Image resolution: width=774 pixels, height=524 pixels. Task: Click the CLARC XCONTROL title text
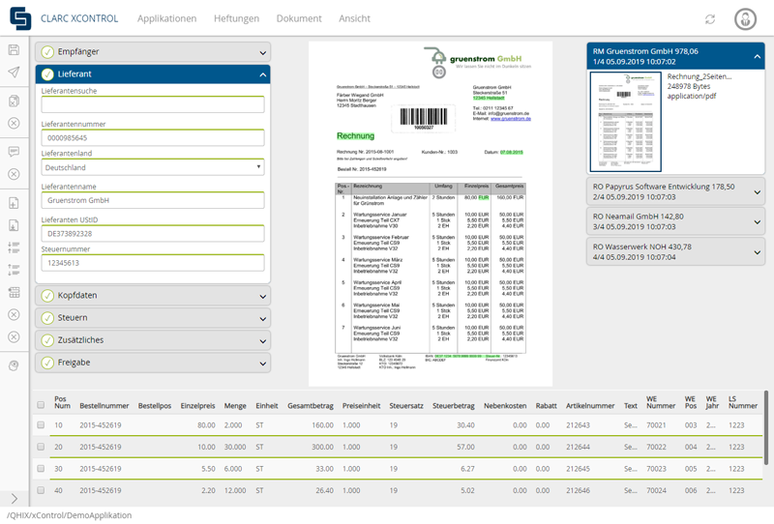79,18
